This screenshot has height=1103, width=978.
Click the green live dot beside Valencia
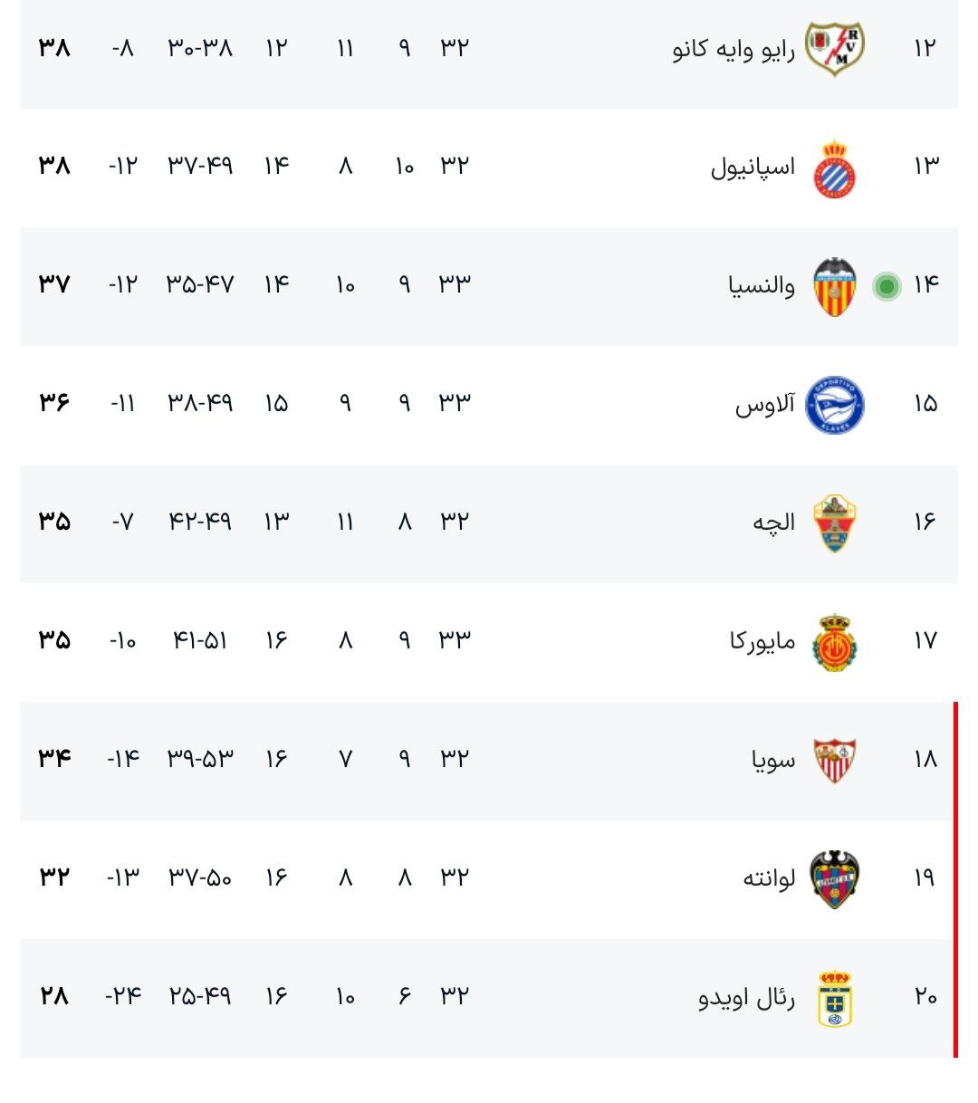coord(887,287)
